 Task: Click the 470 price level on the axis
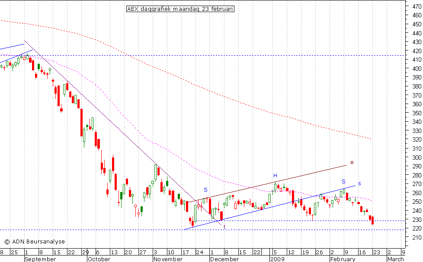click(x=417, y=6)
